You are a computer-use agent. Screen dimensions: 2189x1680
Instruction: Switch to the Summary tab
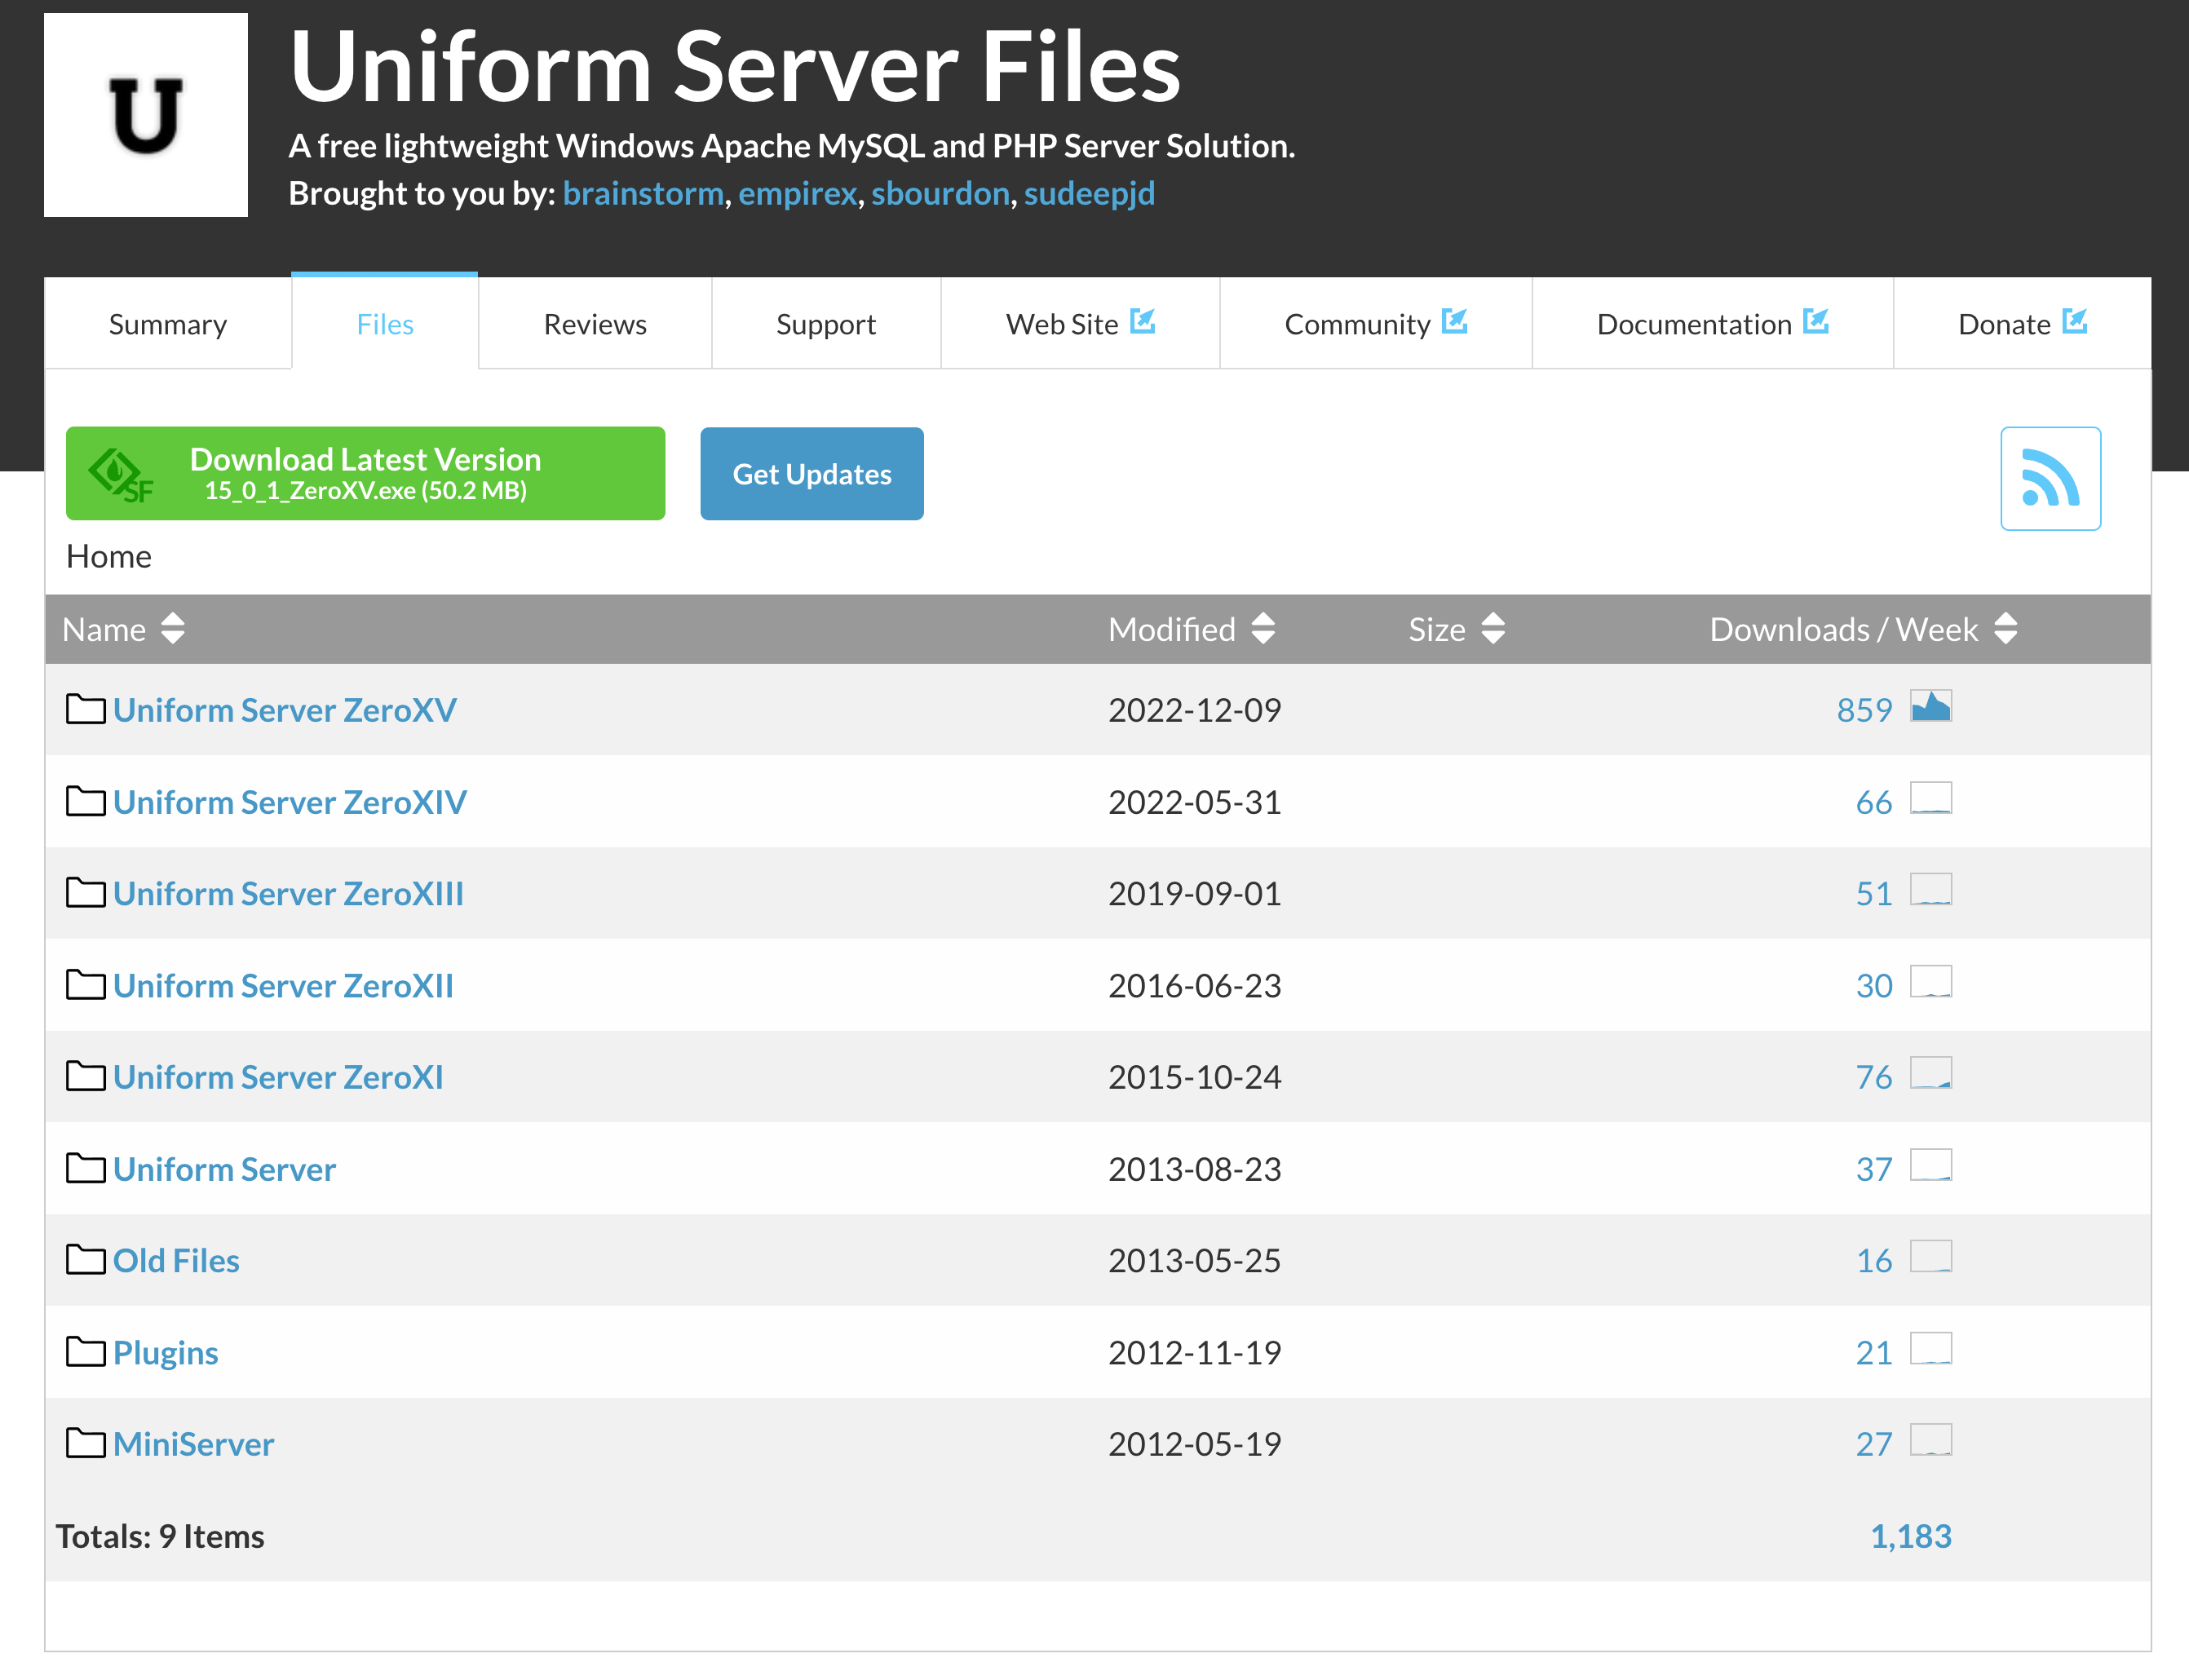point(168,324)
